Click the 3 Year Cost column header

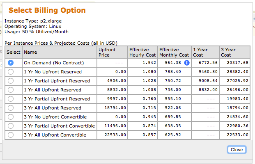[x=229, y=52]
